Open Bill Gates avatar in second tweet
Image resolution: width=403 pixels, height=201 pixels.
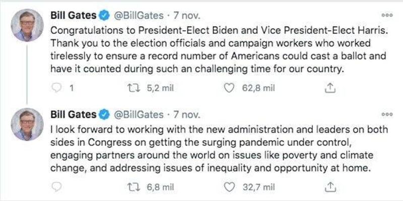27,124
